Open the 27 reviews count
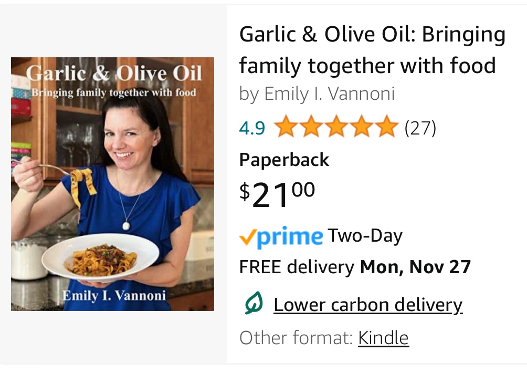The width and height of the screenshot is (527, 372). (420, 128)
